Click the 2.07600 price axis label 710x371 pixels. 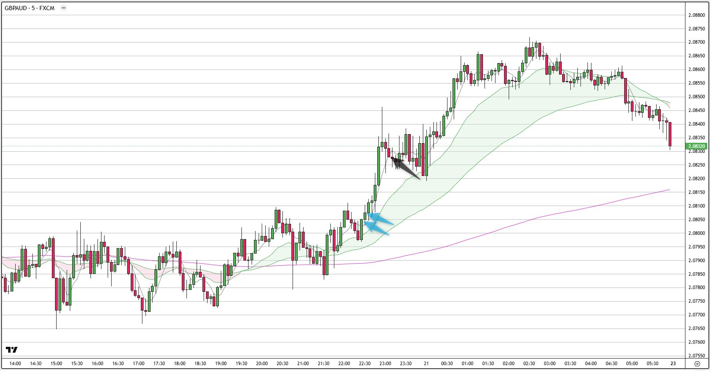696,342
